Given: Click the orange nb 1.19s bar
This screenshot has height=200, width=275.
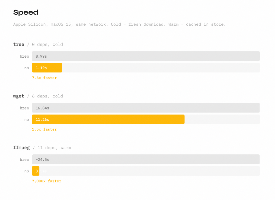Looking at the screenshot, I should (47, 68).
